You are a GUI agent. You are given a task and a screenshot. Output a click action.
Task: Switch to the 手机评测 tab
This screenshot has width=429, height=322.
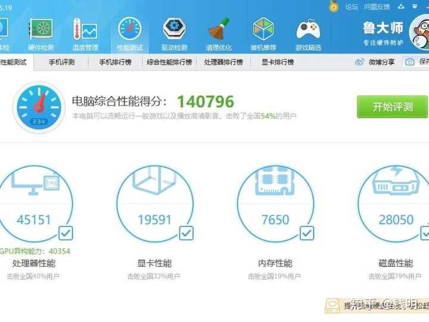(62, 62)
